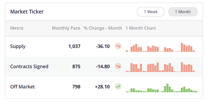Click the Contracts Signed pace value 875
Screen dimensions: 207x103
(x=76, y=66)
